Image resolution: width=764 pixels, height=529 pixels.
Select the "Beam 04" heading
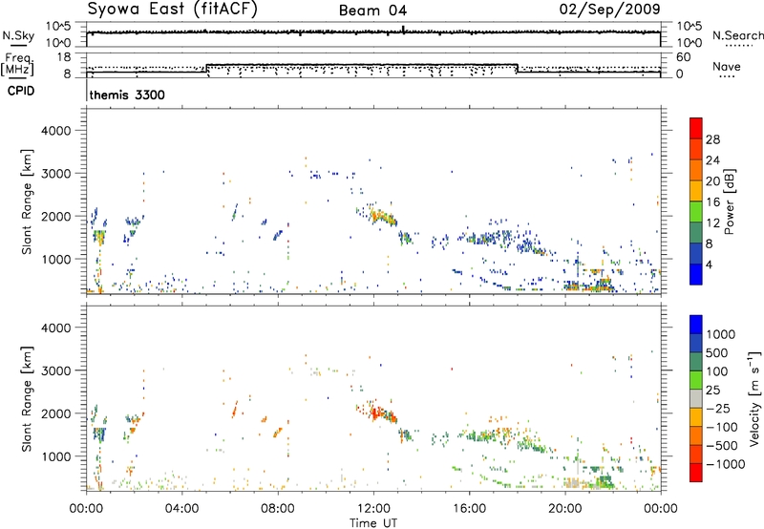click(372, 11)
